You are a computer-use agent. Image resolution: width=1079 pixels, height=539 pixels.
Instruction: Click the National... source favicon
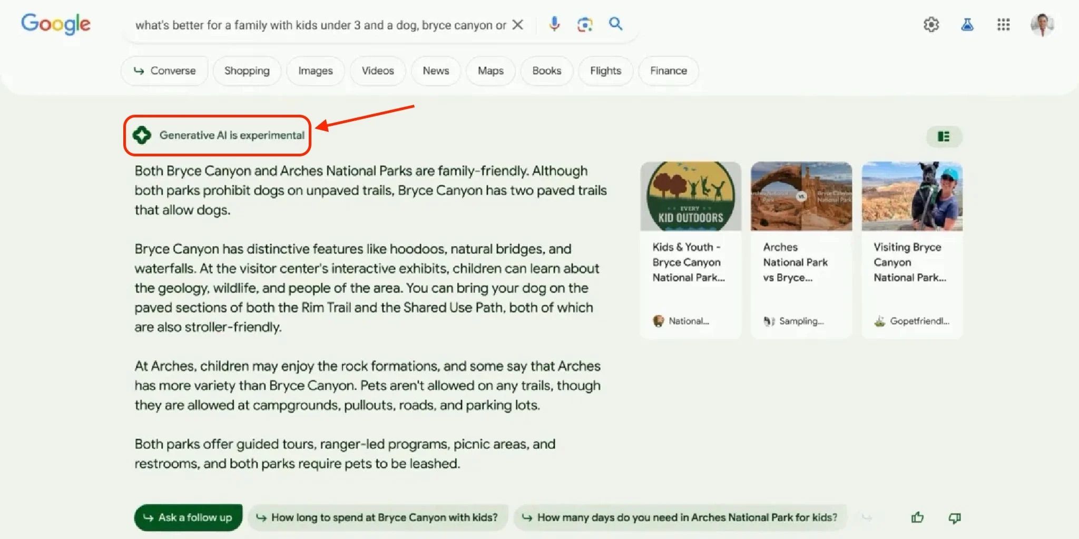pyautogui.click(x=658, y=321)
